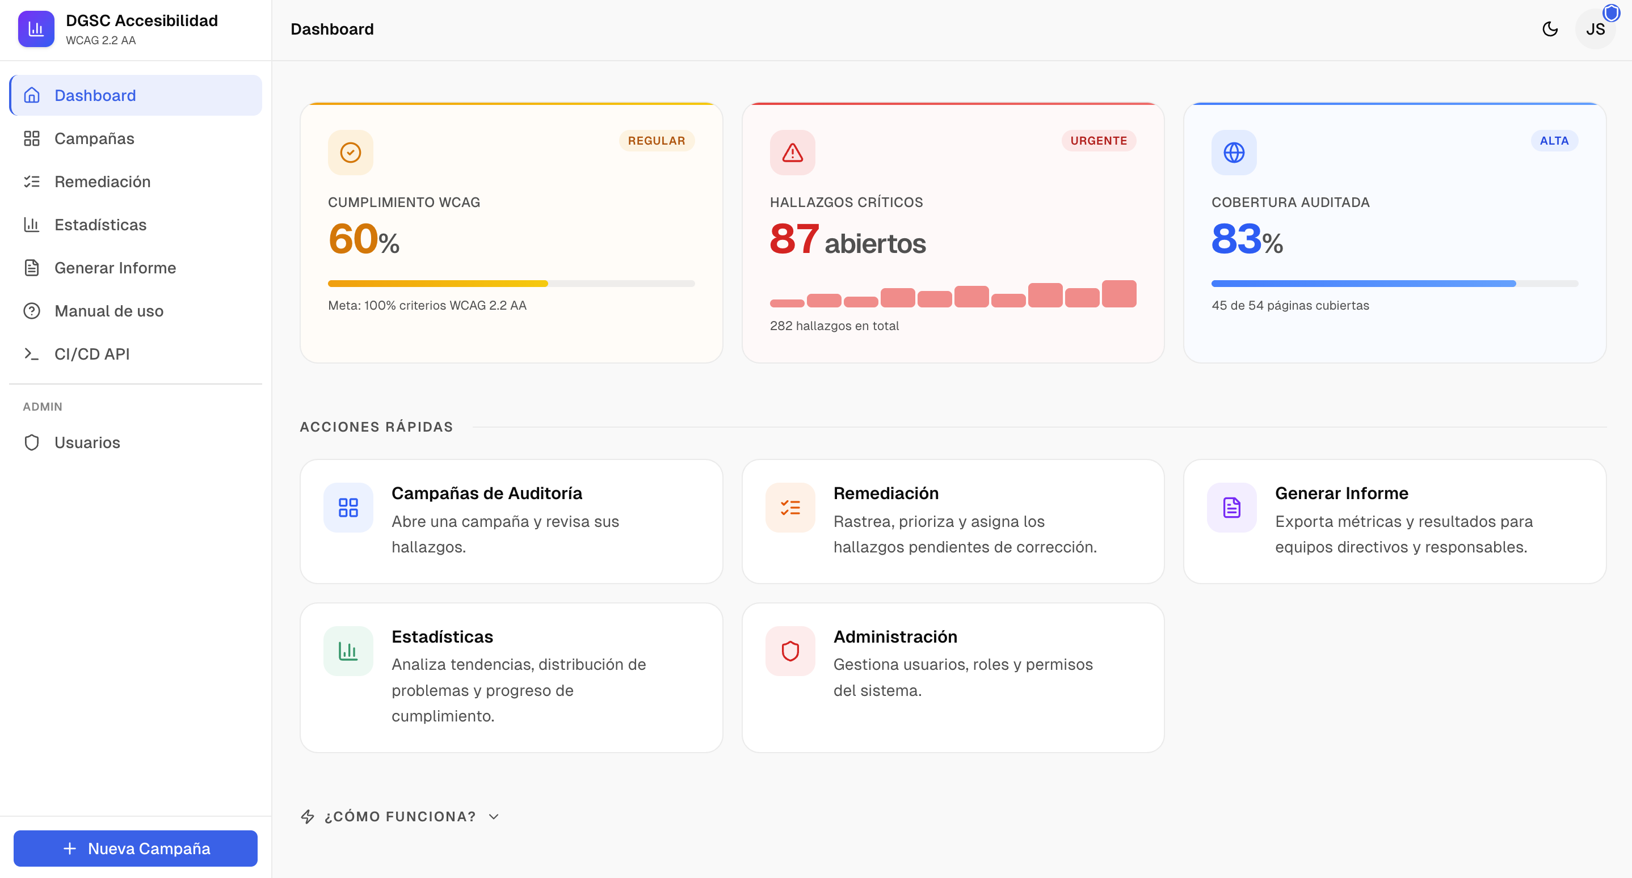The height and width of the screenshot is (878, 1632).
Task: Click the home icon beside Dashboard
Action: (32, 96)
